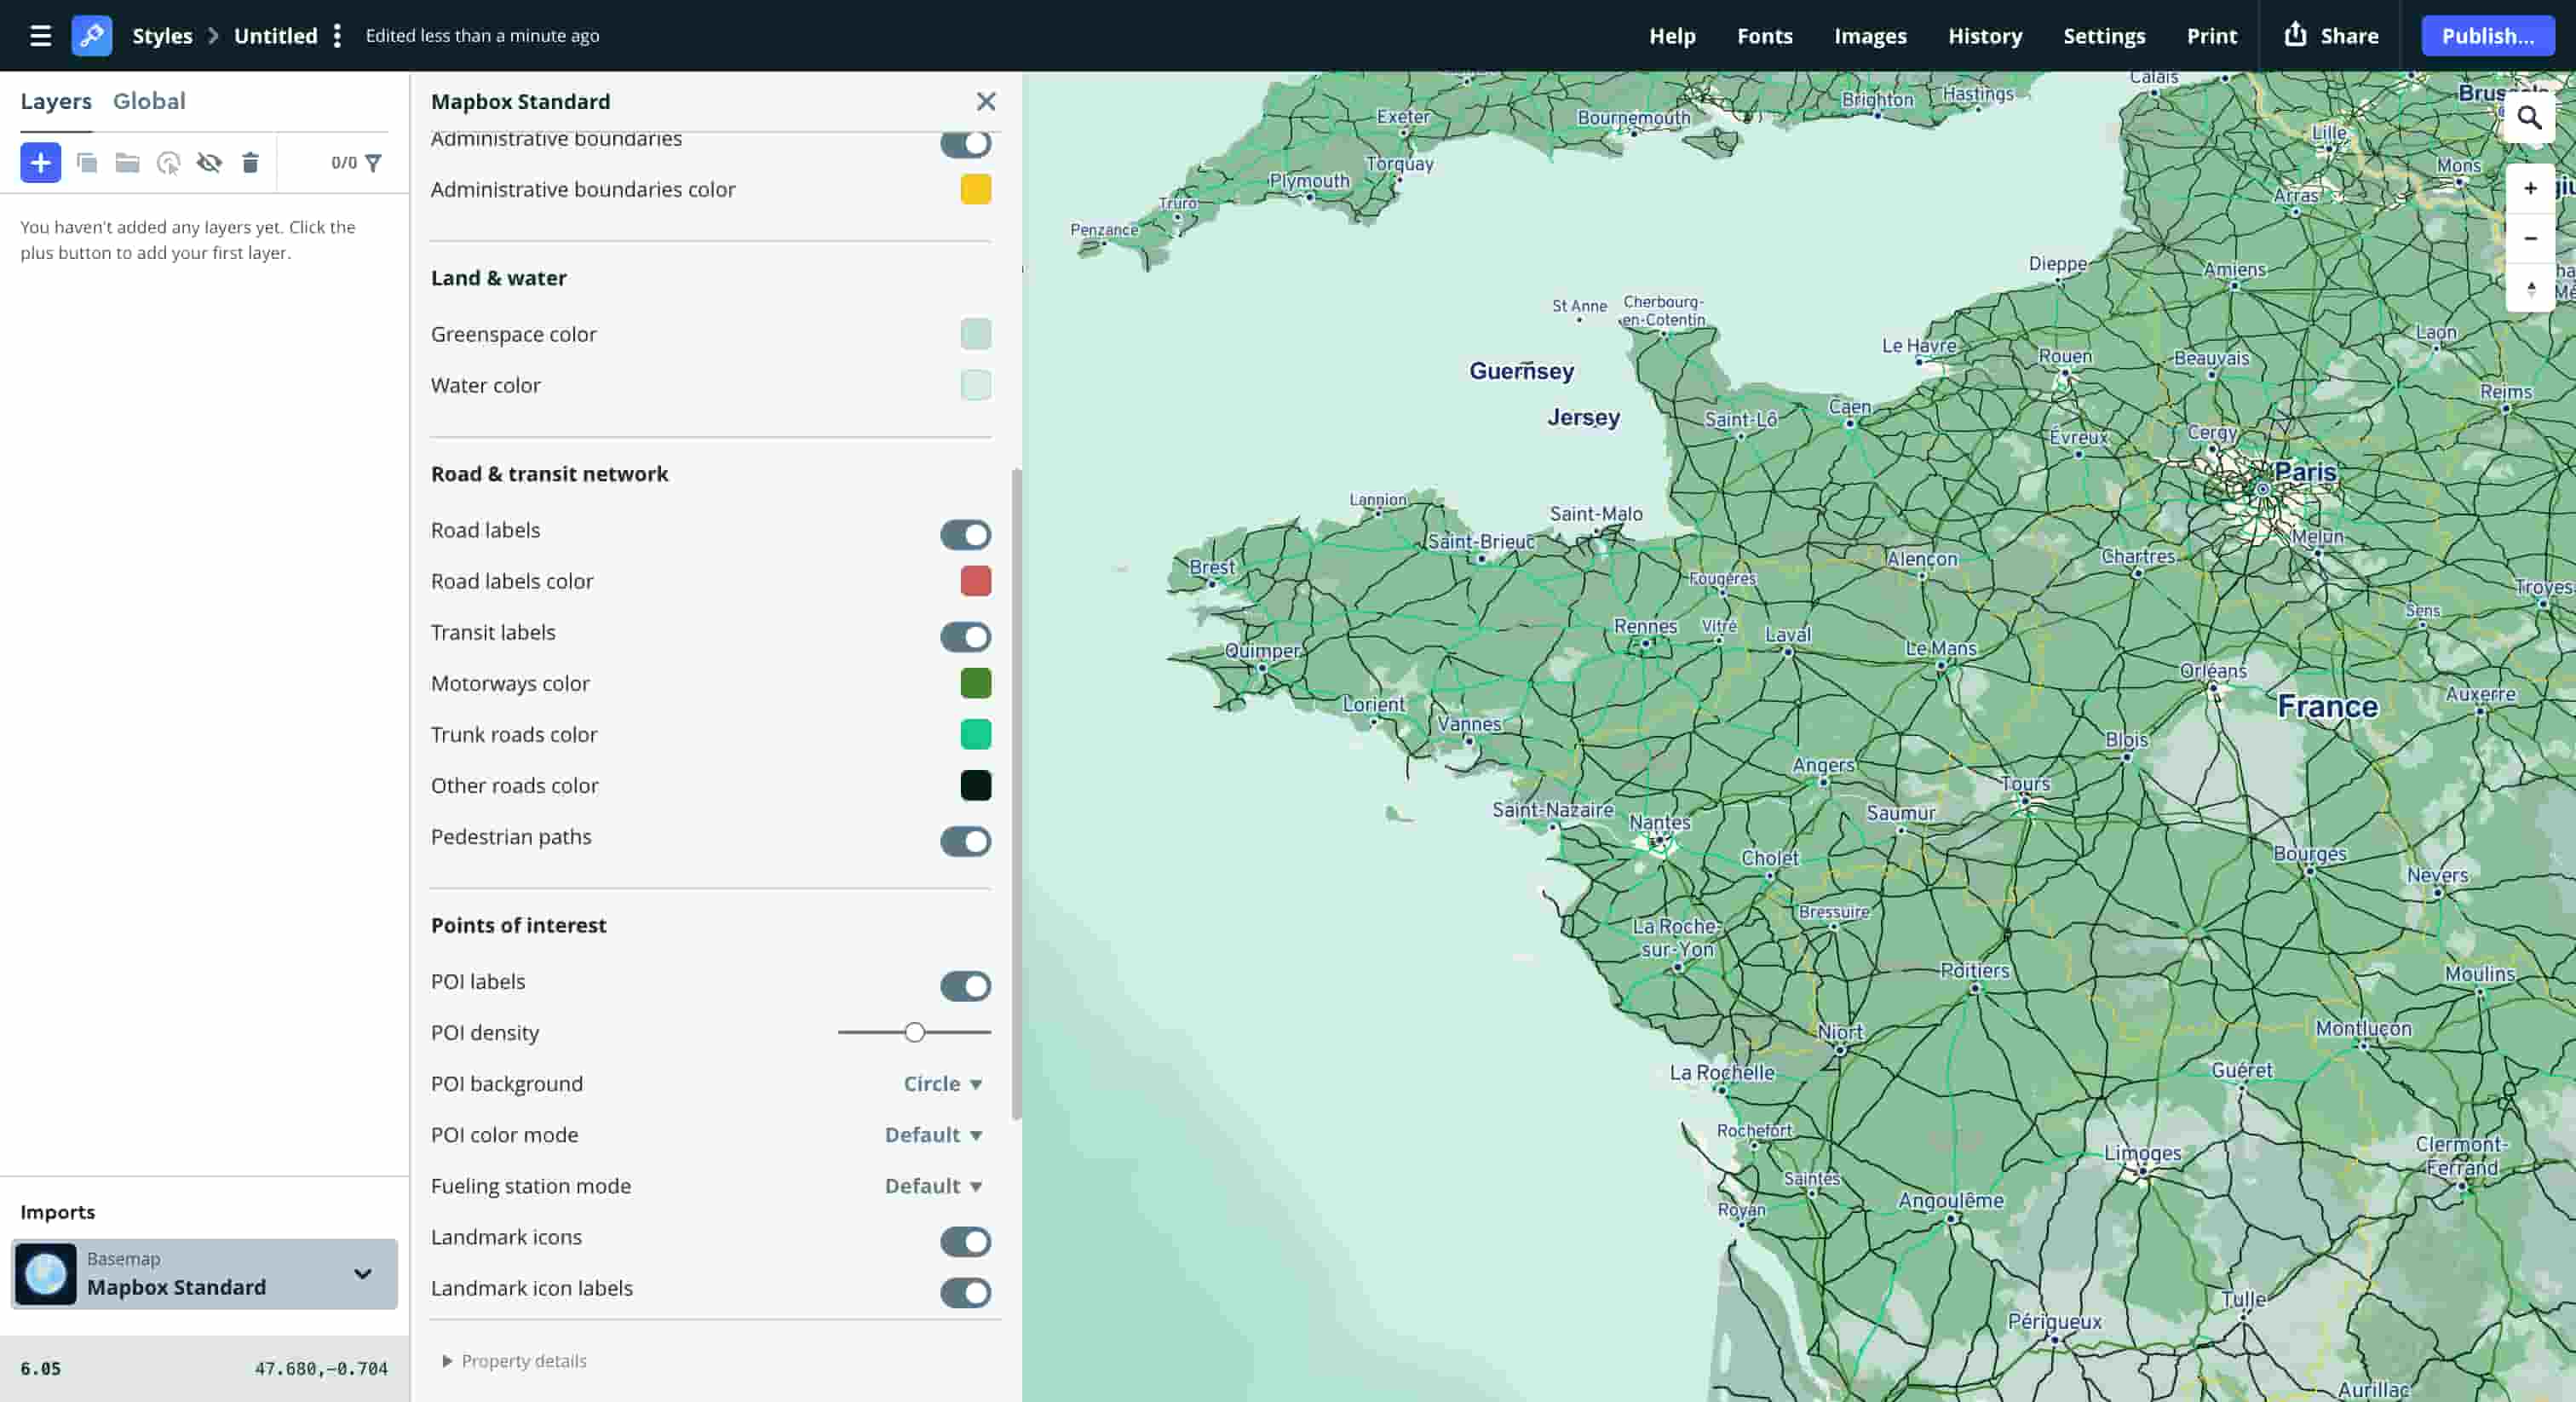Edit the Road labels color swatch
2576x1402 pixels.
976,581
